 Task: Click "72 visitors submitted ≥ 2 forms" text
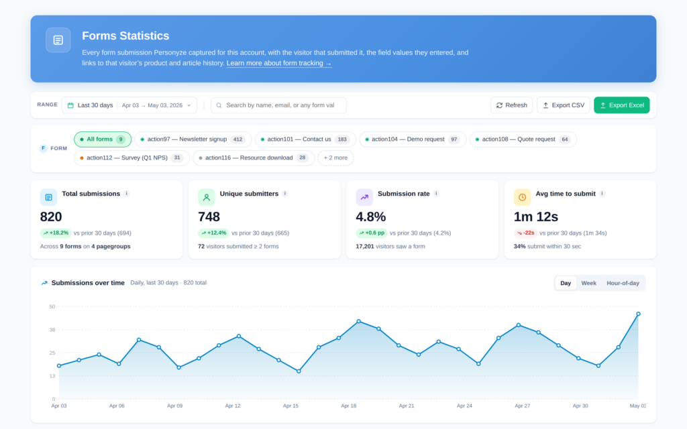(238, 247)
